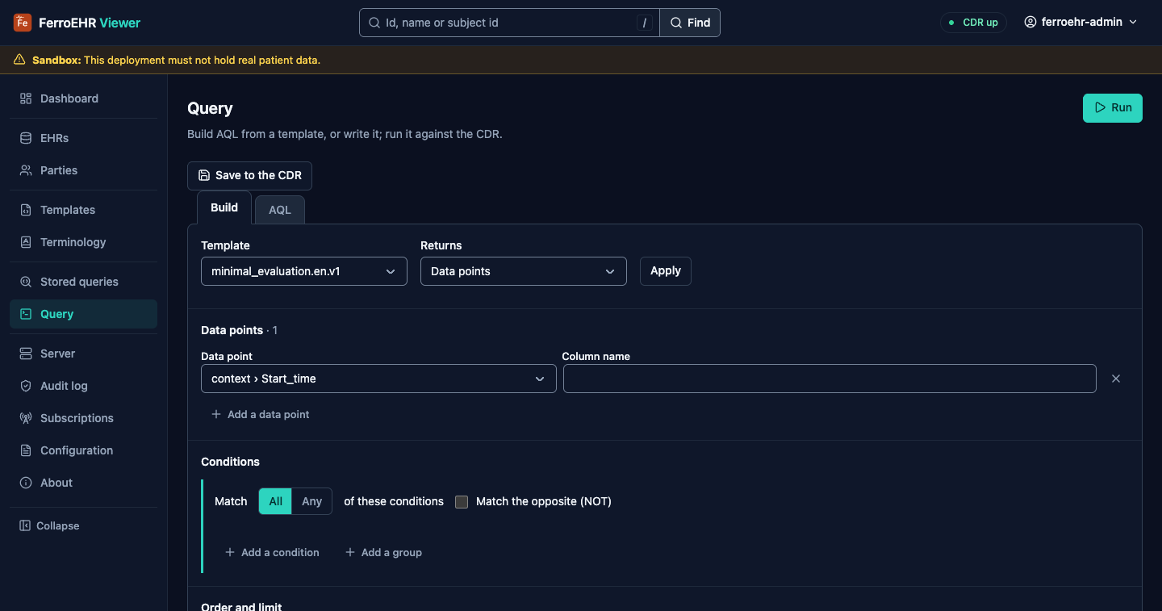Expand the Returns Data points dropdown
Viewport: 1162px width, 611px height.
pyautogui.click(x=524, y=271)
